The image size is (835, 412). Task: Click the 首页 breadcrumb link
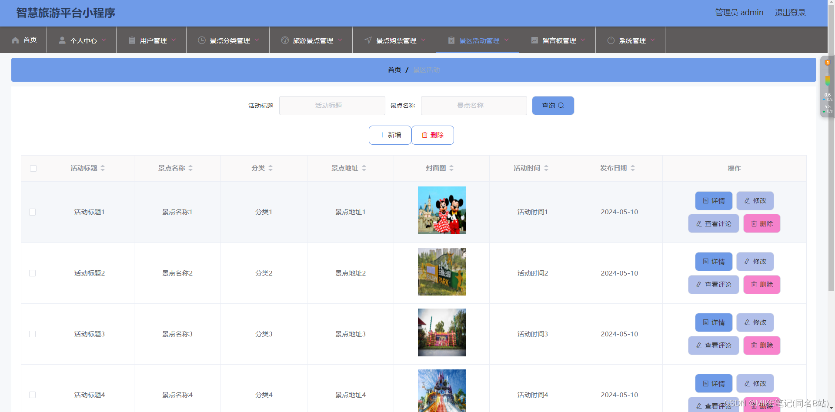click(x=394, y=70)
